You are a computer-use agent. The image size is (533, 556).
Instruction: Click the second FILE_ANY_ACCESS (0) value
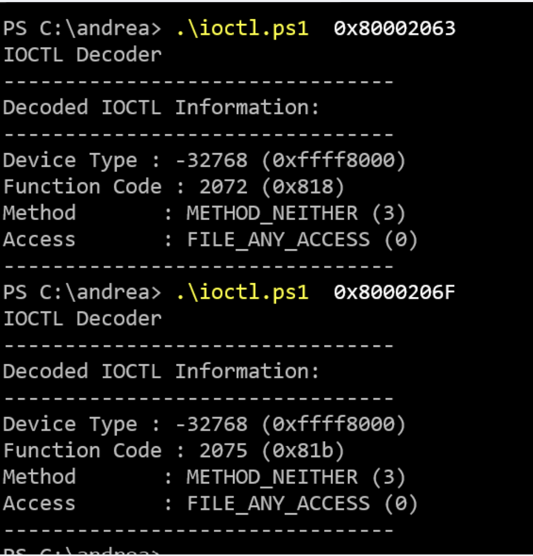coord(302,504)
